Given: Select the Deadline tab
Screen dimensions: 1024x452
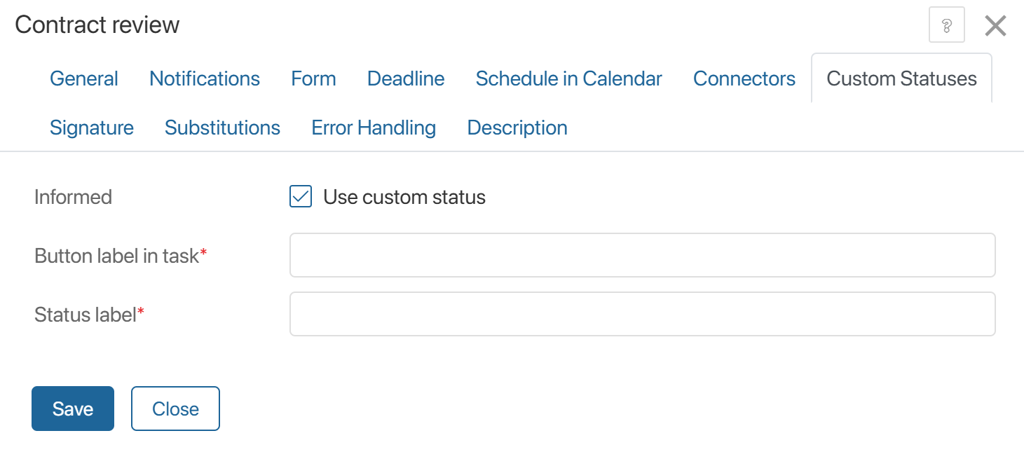Looking at the screenshot, I should pyautogui.click(x=406, y=78).
